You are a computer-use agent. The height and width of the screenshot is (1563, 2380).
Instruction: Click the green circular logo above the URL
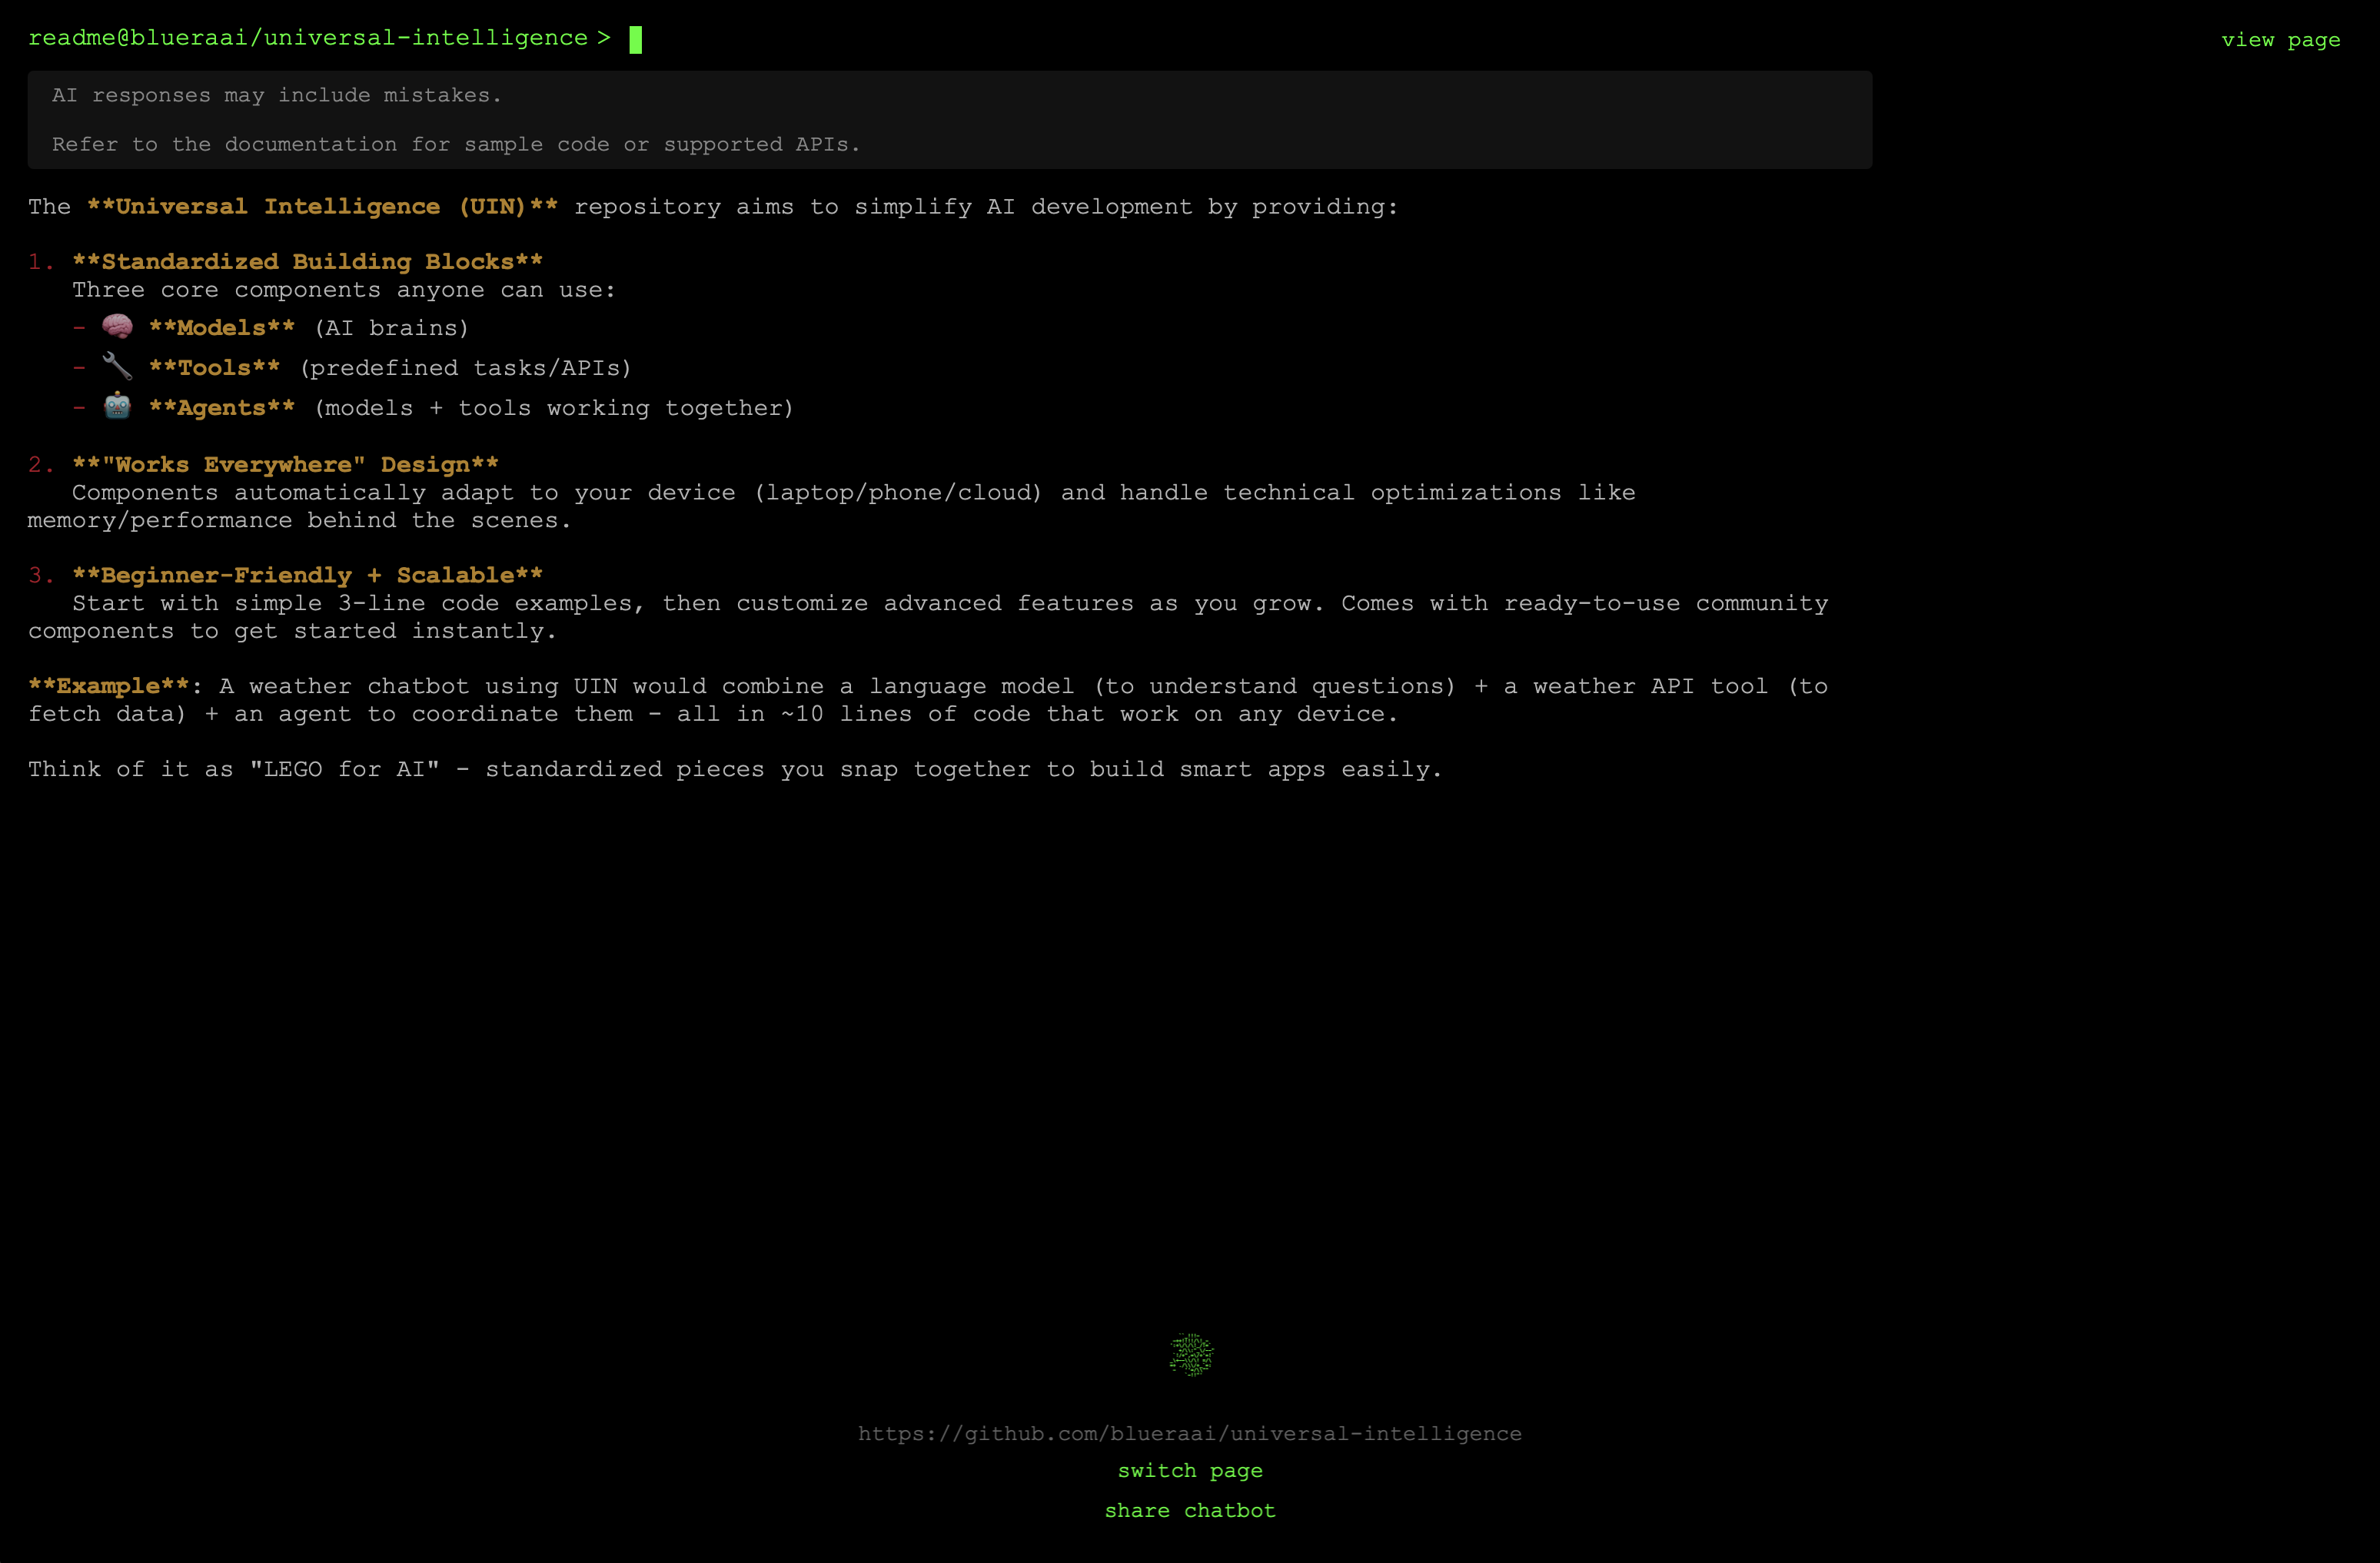(1190, 1355)
